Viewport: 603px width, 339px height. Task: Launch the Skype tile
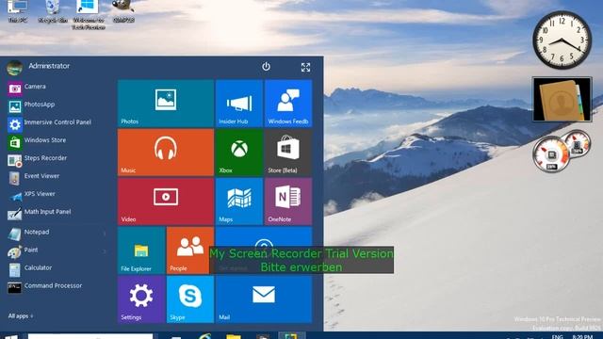point(190,299)
